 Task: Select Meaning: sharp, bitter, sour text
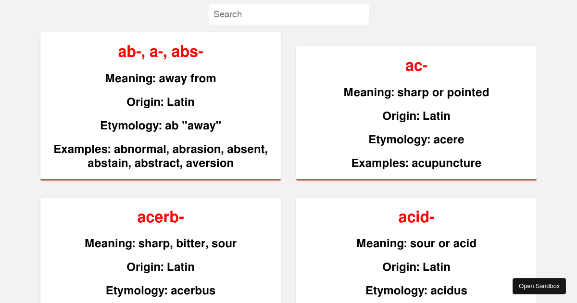point(161,243)
